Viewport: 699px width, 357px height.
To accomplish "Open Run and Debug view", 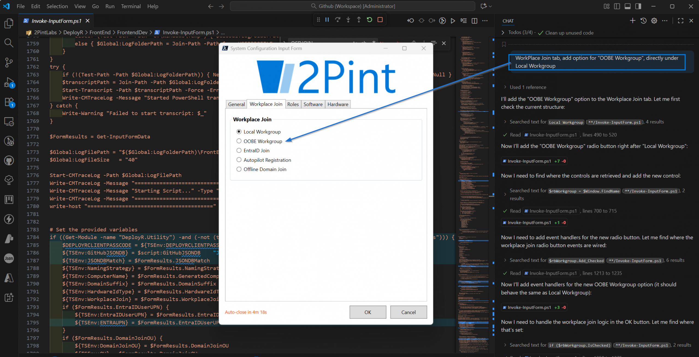I will (x=9, y=82).
